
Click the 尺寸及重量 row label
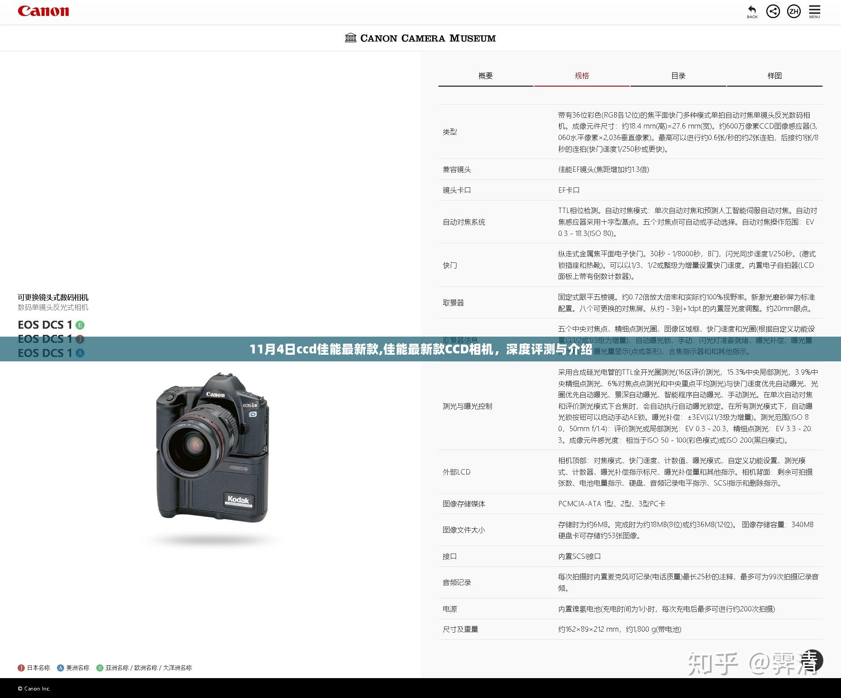(460, 629)
